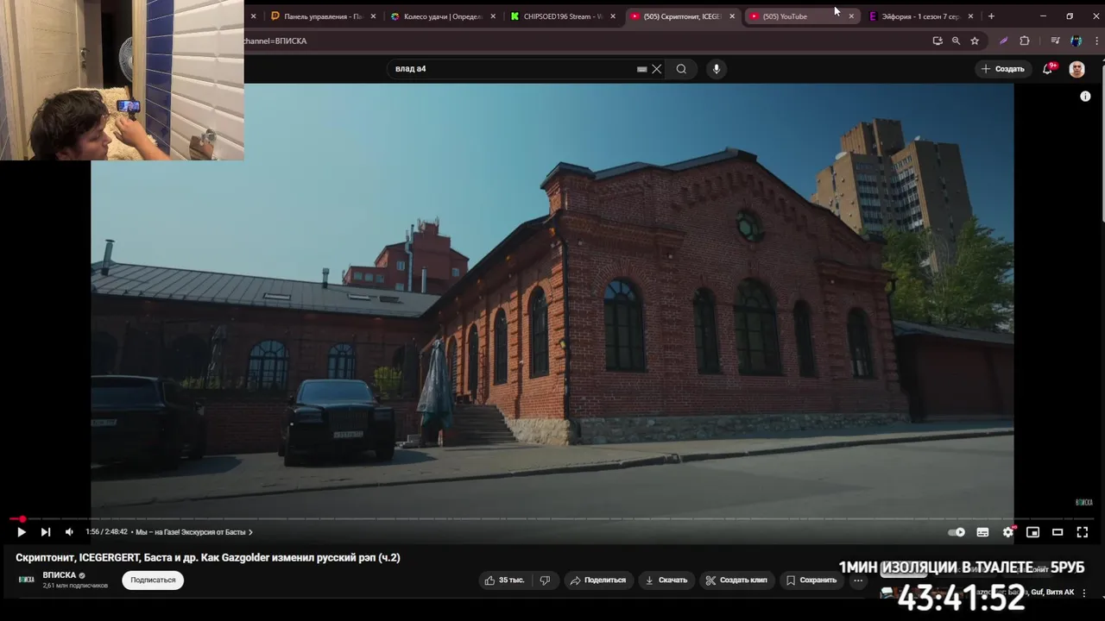Image resolution: width=1105 pixels, height=621 pixels.
Task: Expand chapter 'Мы – на Газе! Экскурсия от Басты'
Action: tap(194, 532)
